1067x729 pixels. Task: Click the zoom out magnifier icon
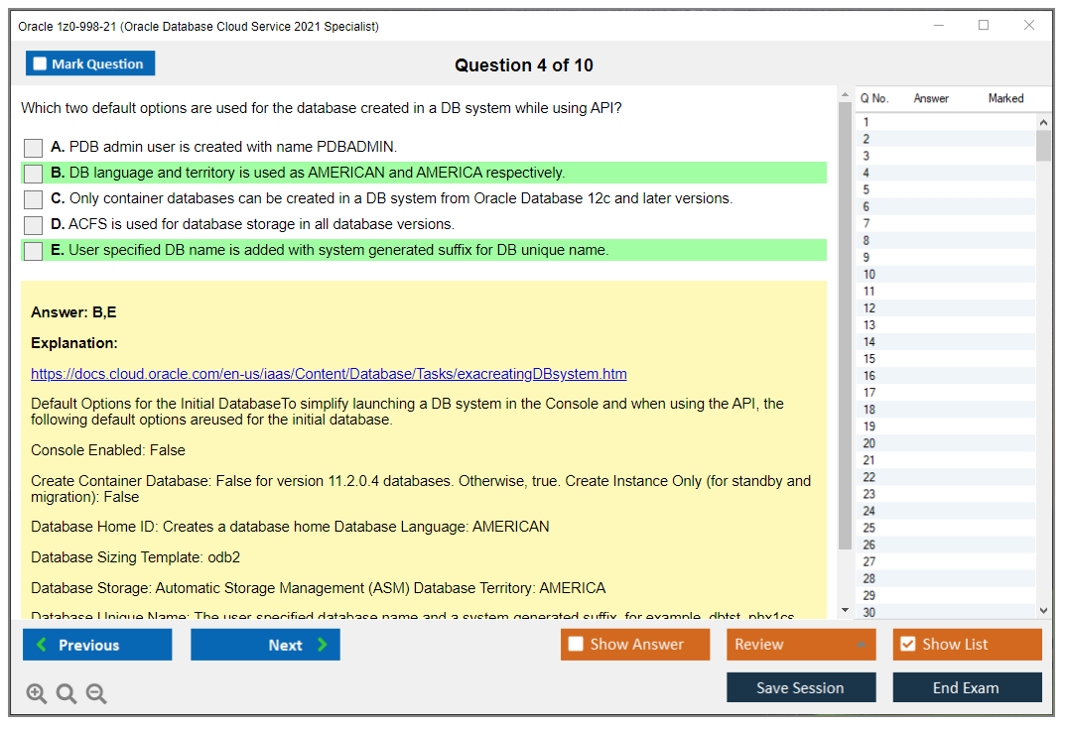click(x=96, y=694)
